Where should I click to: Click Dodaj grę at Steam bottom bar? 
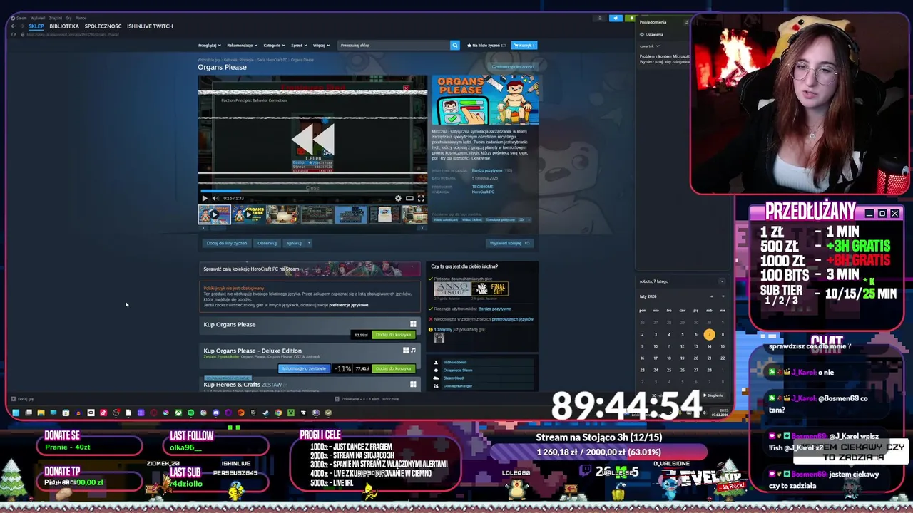point(22,399)
